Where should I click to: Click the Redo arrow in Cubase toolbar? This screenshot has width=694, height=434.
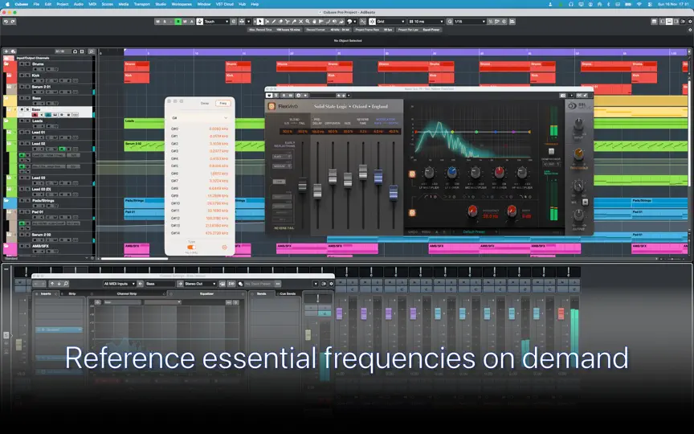coord(13,21)
